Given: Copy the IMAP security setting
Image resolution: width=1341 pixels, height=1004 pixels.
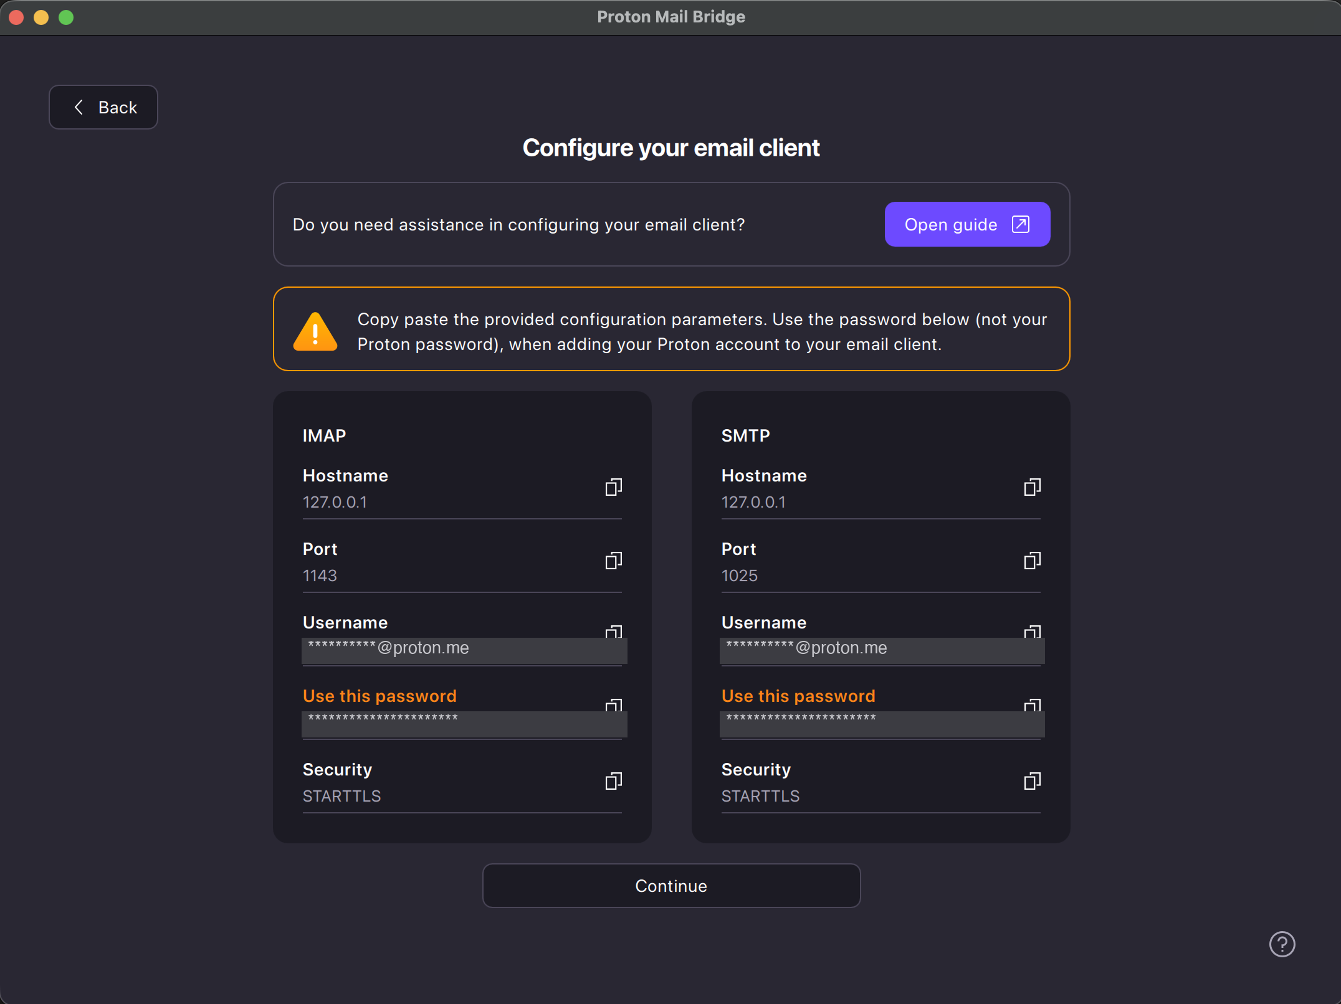Looking at the screenshot, I should click(x=614, y=781).
